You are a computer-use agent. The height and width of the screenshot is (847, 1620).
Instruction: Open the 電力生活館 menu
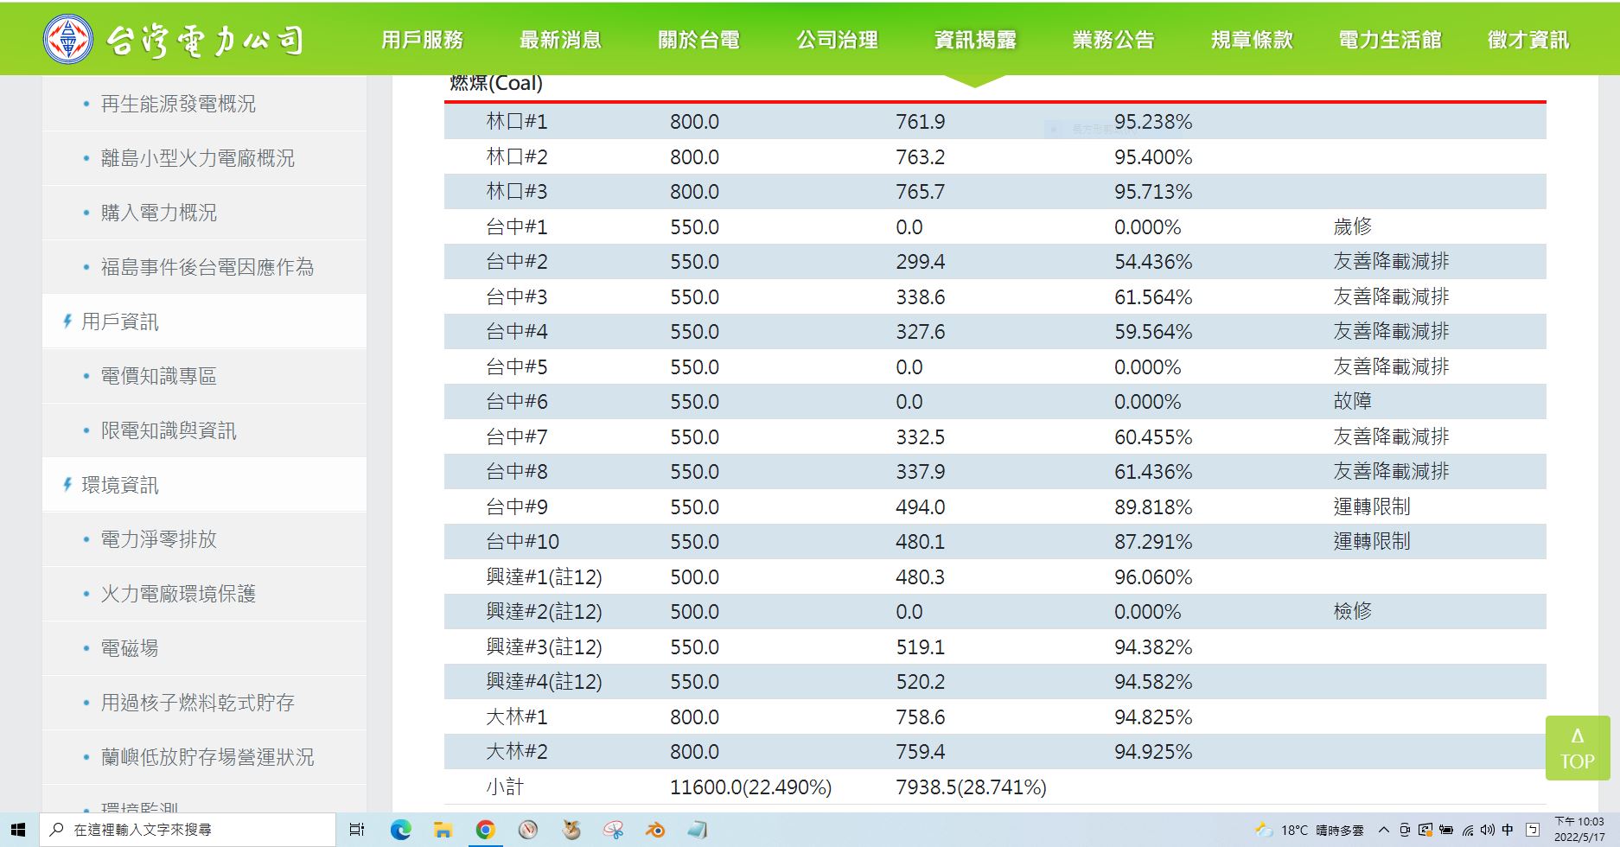pyautogui.click(x=1390, y=40)
